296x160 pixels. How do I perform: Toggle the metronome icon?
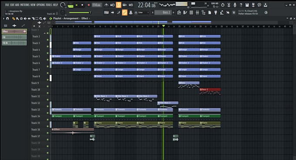point(106,5)
